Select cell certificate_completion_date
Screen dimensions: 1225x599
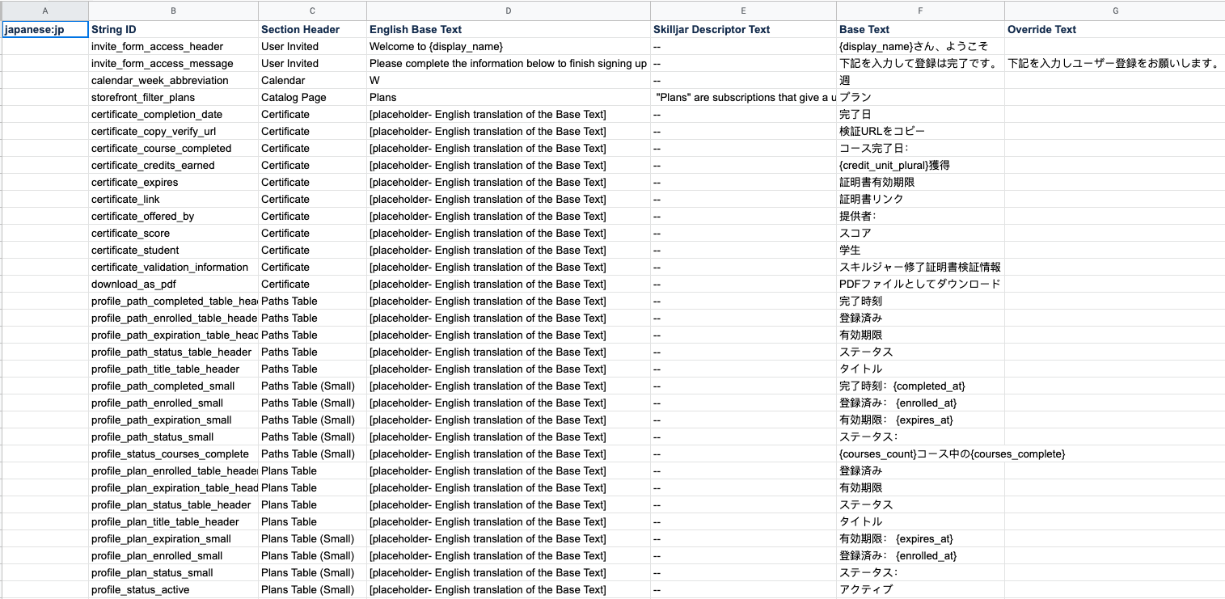(x=174, y=115)
